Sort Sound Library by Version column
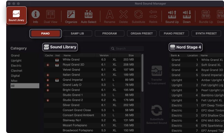 [104, 55]
